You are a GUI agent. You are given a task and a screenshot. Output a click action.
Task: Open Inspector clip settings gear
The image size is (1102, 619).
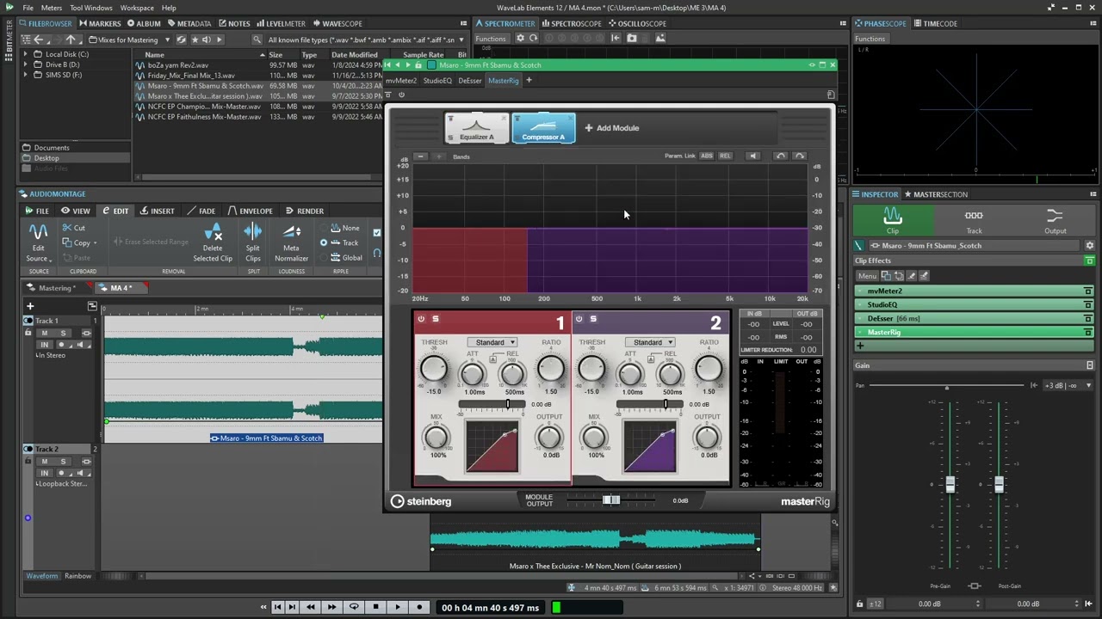click(1089, 246)
